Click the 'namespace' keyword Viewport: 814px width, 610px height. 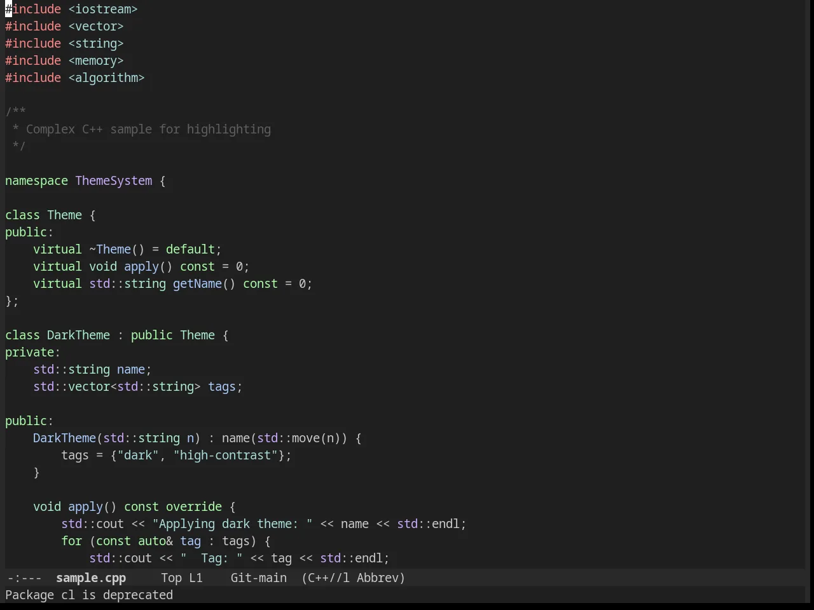click(x=36, y=180)
